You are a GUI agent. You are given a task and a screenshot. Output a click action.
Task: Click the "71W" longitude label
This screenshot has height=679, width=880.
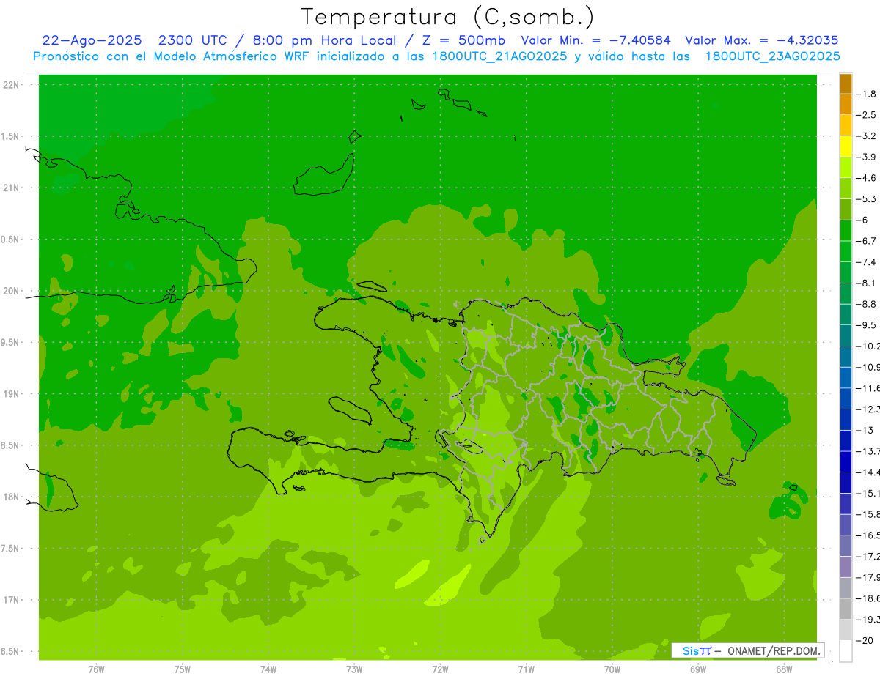coord(526,669)
